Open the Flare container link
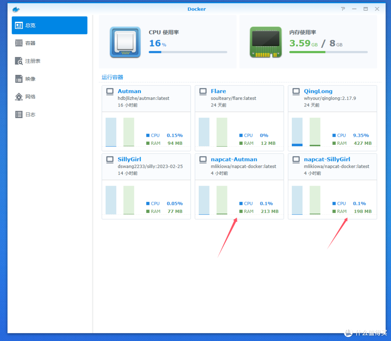391x341 pixels. tap(218, 91)
